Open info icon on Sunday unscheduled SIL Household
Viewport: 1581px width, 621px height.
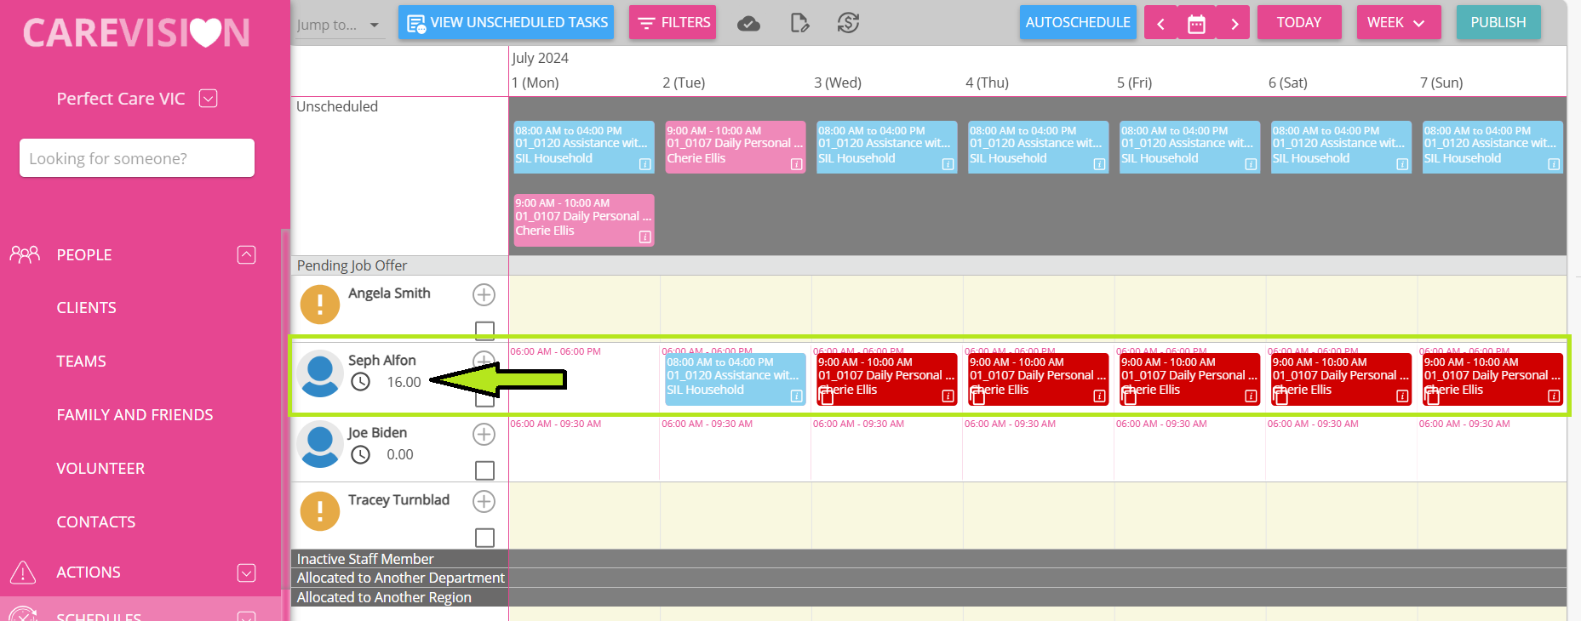click(1555, 164)
